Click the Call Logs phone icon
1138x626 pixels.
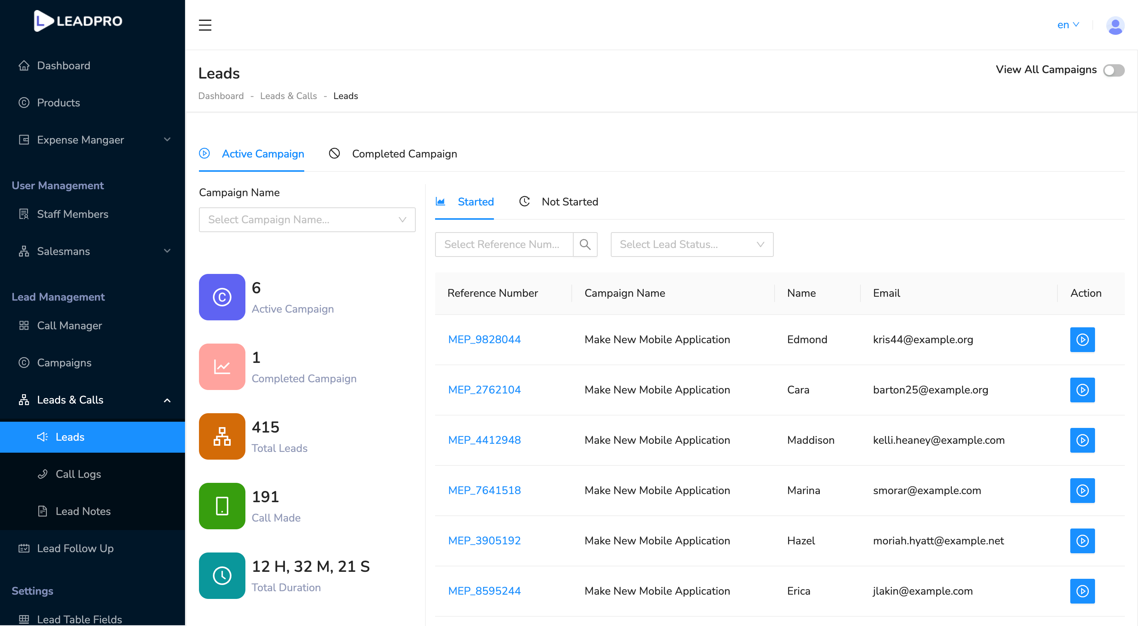pyautogui.click(x=43, y=474)
